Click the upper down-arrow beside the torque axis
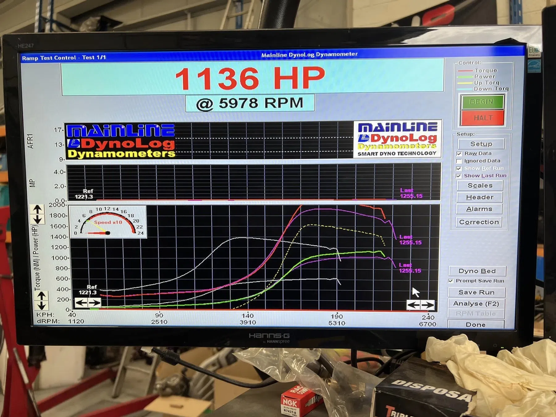 pyautogui.click(x=37, y=219)
